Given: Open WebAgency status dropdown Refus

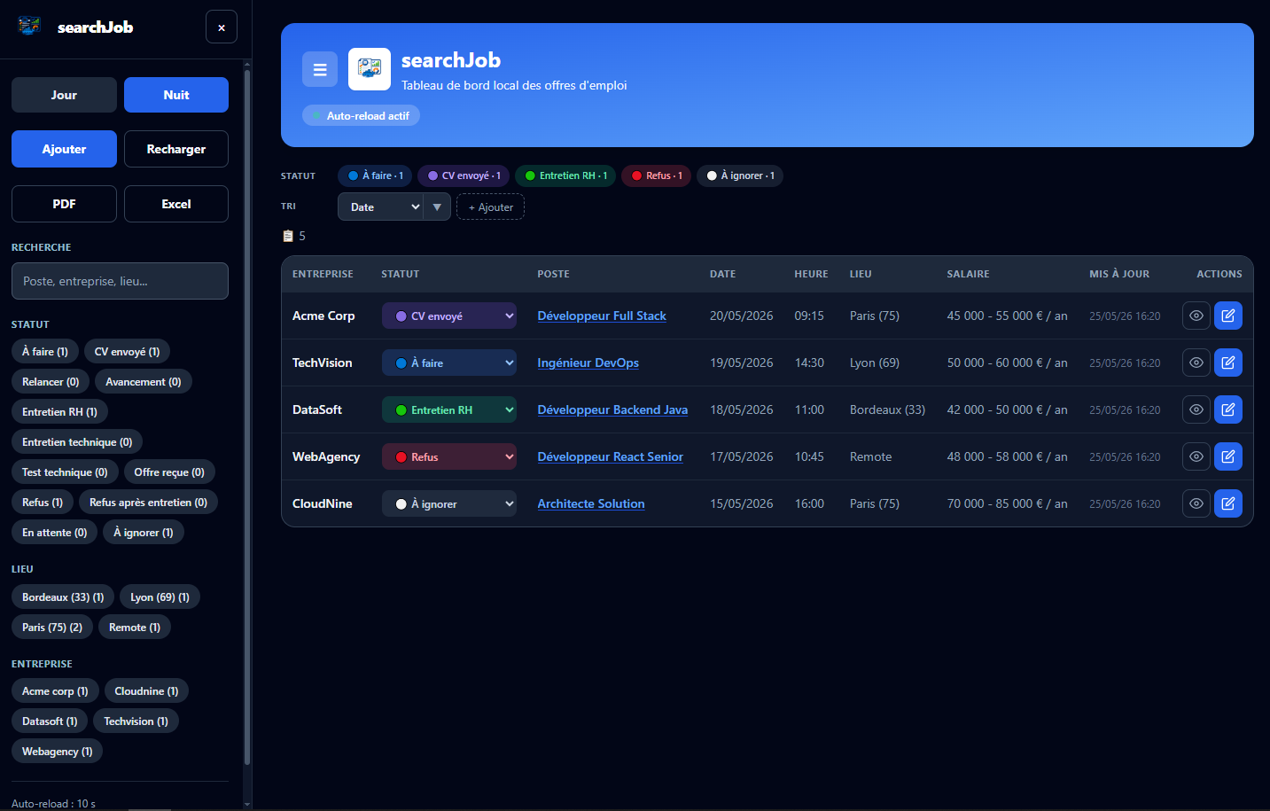Looking at the screenshot, I should click(449, 456).
